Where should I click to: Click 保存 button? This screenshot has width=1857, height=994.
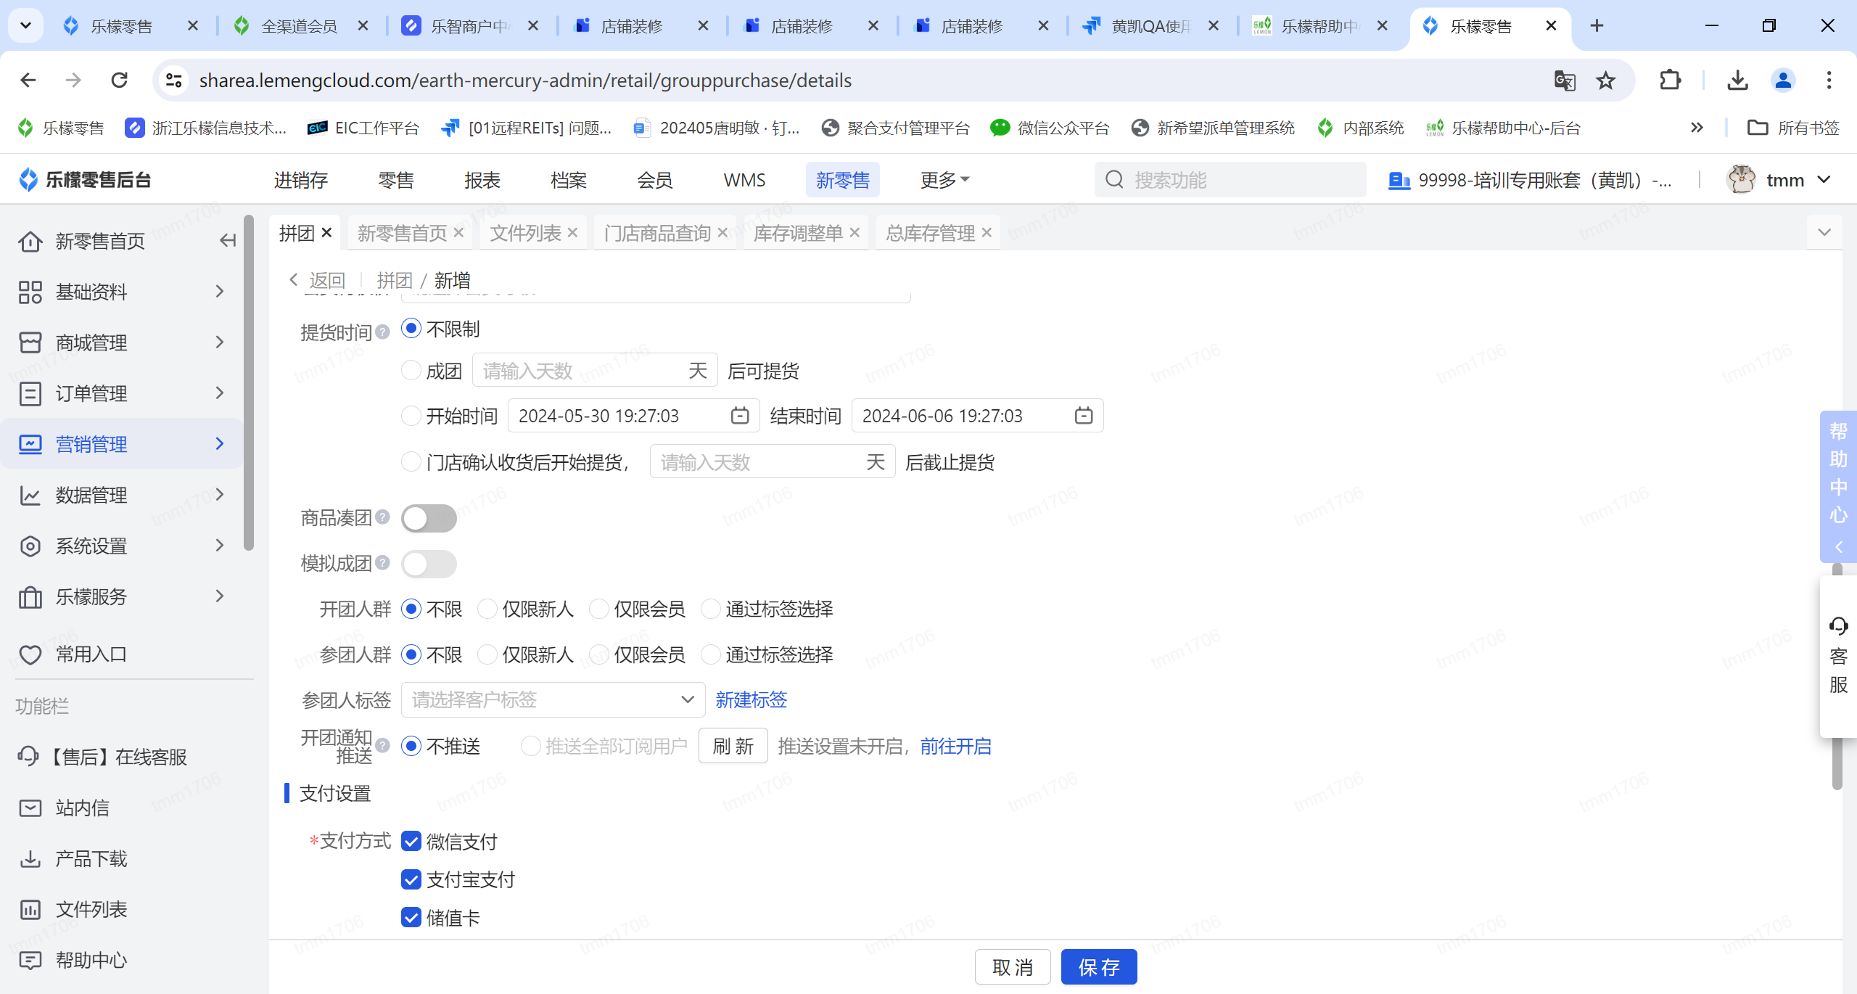click(x=1099, y=966)
